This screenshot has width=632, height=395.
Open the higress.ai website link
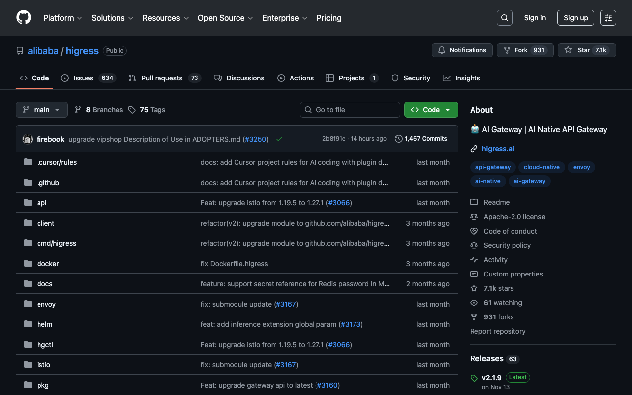coord(498,149)
